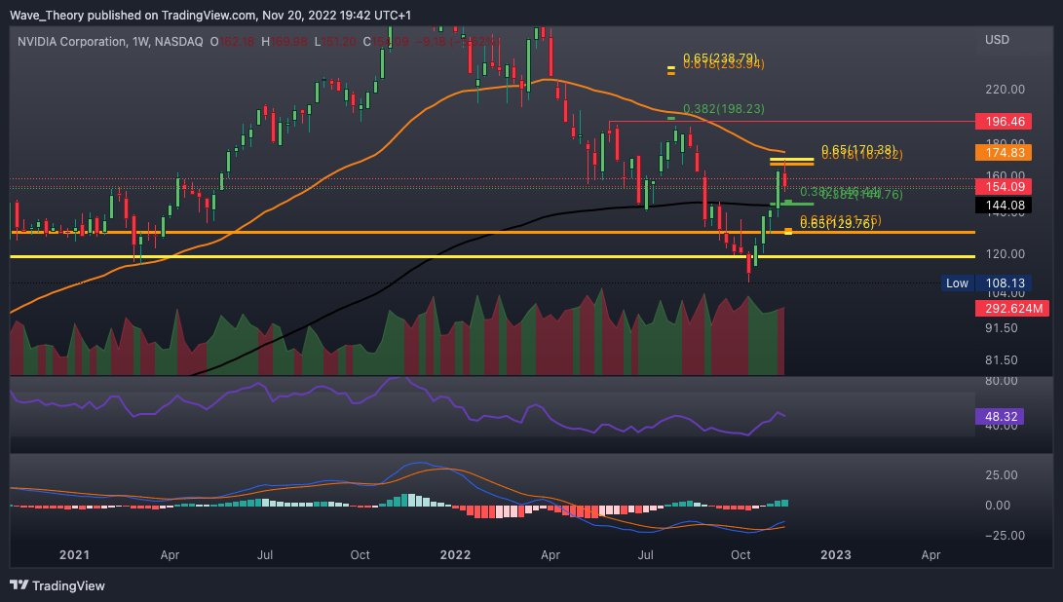
Task: Click the high price value H169.98
Action: [285, 41]
